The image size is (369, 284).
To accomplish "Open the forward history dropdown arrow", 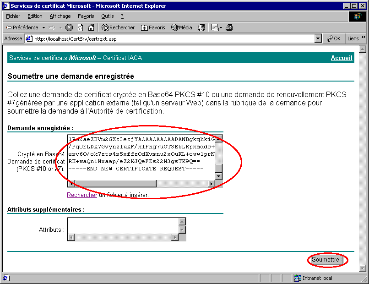I will 61,27.
